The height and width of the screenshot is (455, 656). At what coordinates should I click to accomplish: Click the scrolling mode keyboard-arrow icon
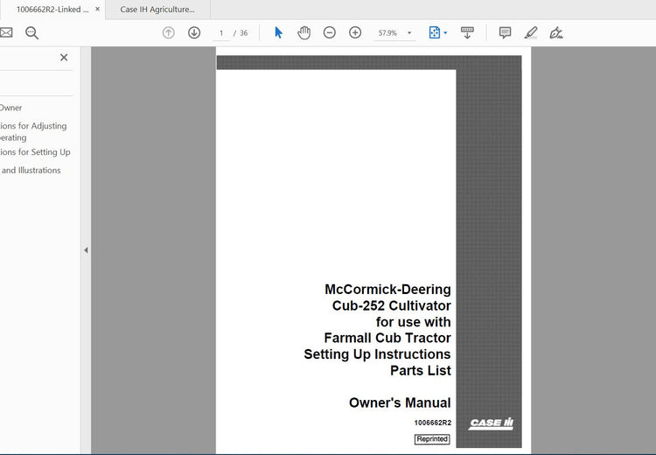coord(467,32)
